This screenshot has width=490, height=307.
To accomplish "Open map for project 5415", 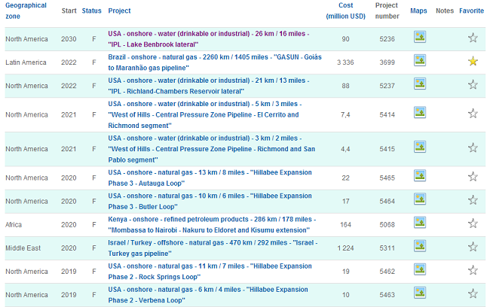I will [x=420, y=147].
